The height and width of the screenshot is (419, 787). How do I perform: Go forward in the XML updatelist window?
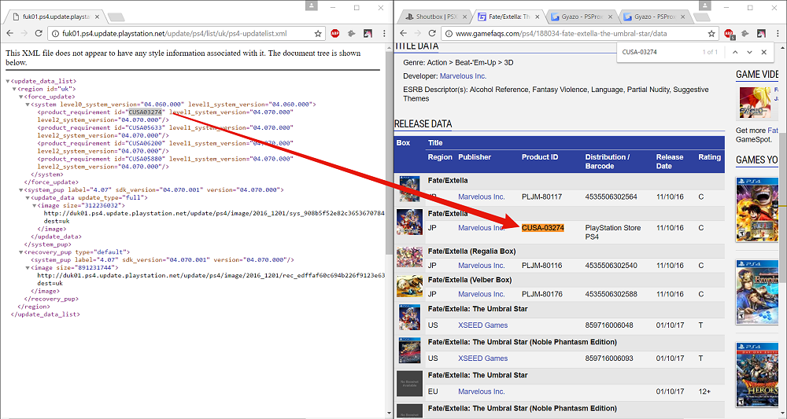point(24,34)
